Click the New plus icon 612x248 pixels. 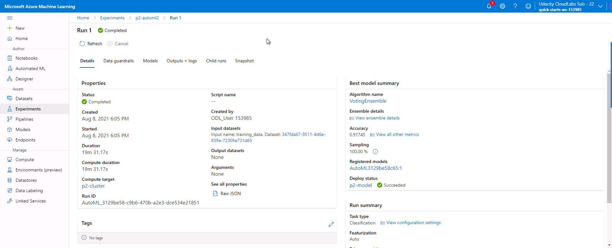tap(10, 28)
